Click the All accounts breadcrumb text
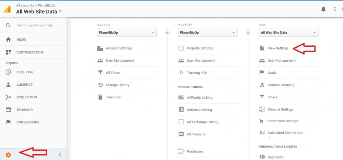 tap(25, 5)
